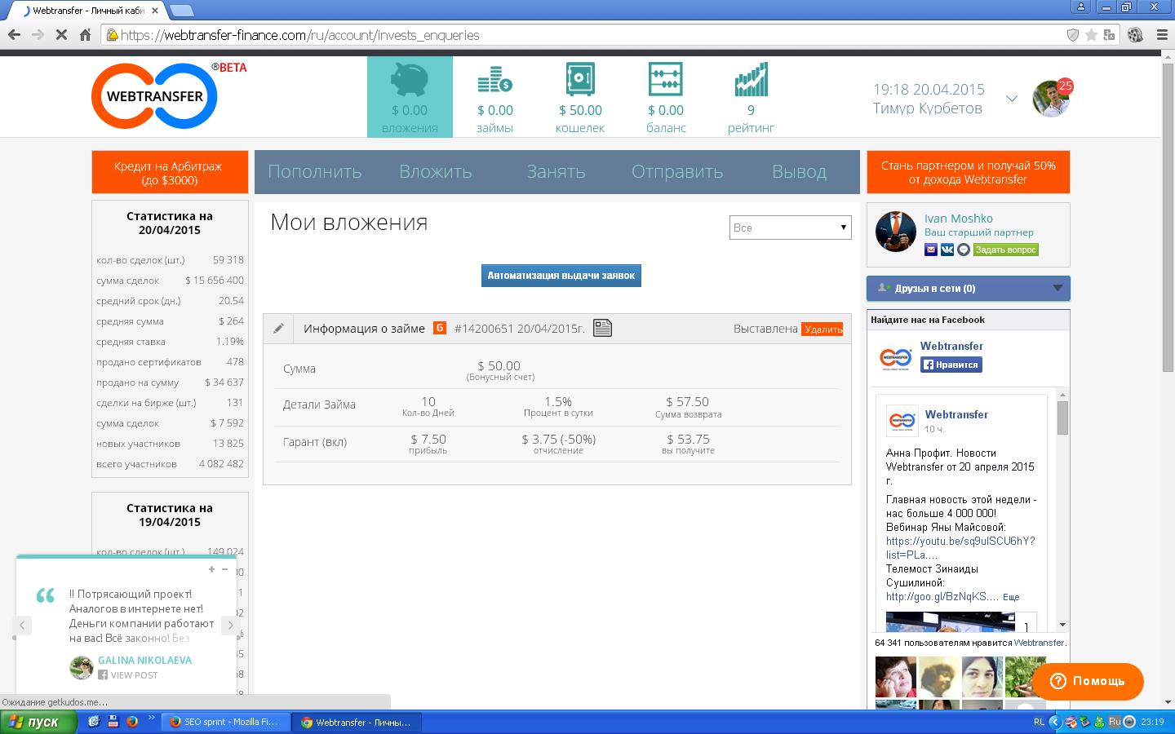Image resolution: width=1175 pixels, height=734 pixels.
Task: Open the Вложить tab
Action: pos(436,171)
